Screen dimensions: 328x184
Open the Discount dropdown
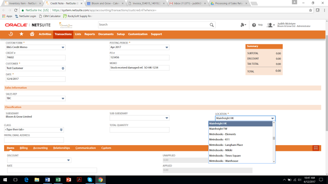tap(69, 160)
